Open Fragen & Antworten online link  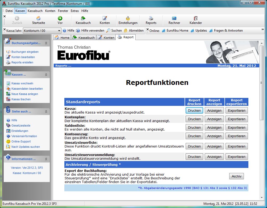coord(226,31)
